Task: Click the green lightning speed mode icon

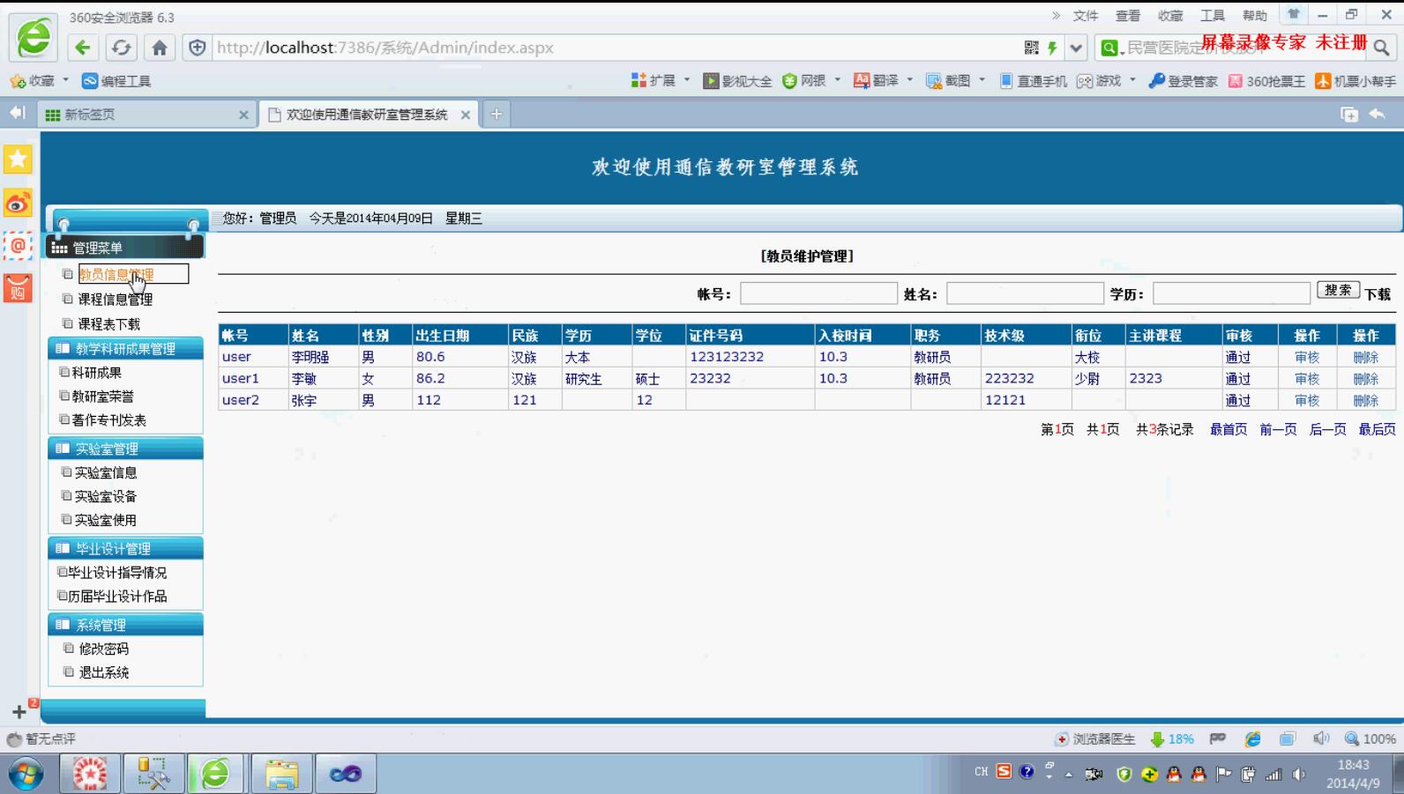Action: tap(1052, 48)
